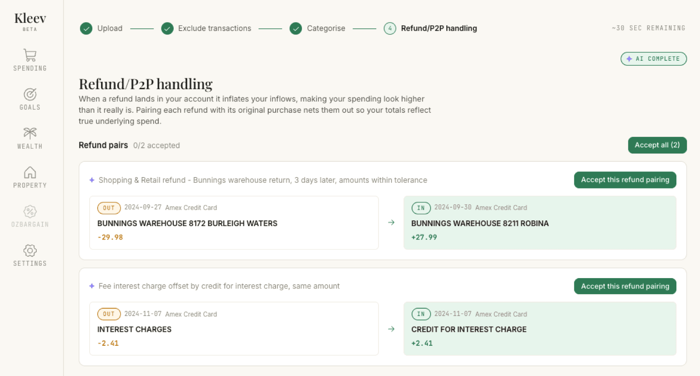Screen dimensions: 700x376
Task: Open the Property house icon
Action: tap(30, 172)
